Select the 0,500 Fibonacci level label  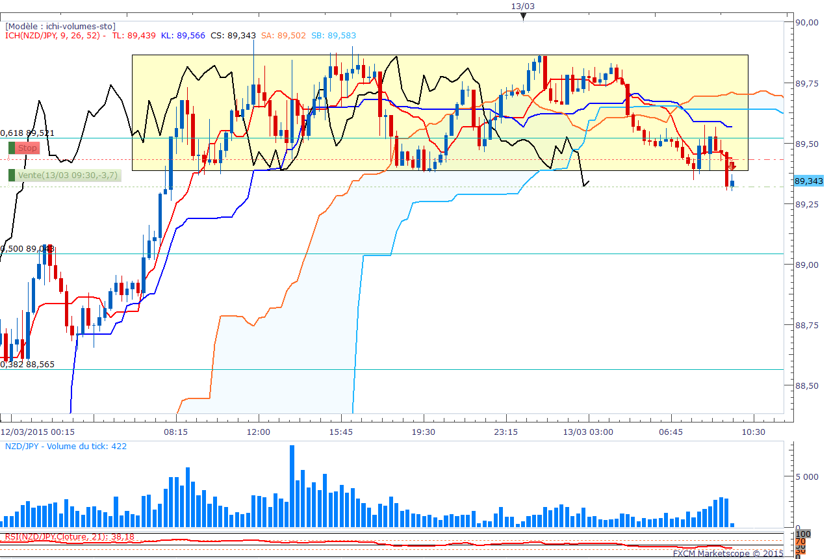click(27, 248)
